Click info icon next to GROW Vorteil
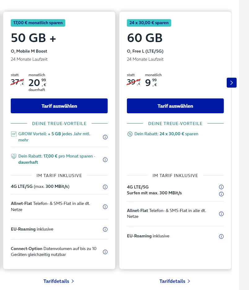 coord(105,137)
